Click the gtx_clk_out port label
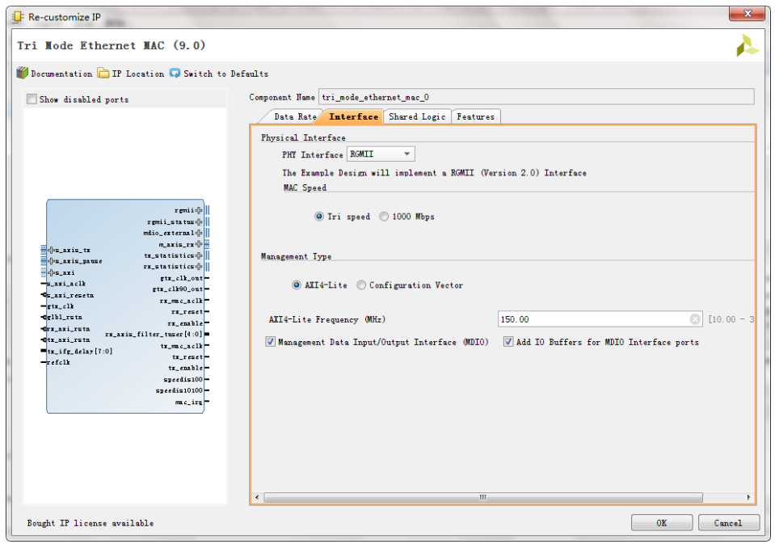The height and width of the screenshot is (544, 775). 181,278
